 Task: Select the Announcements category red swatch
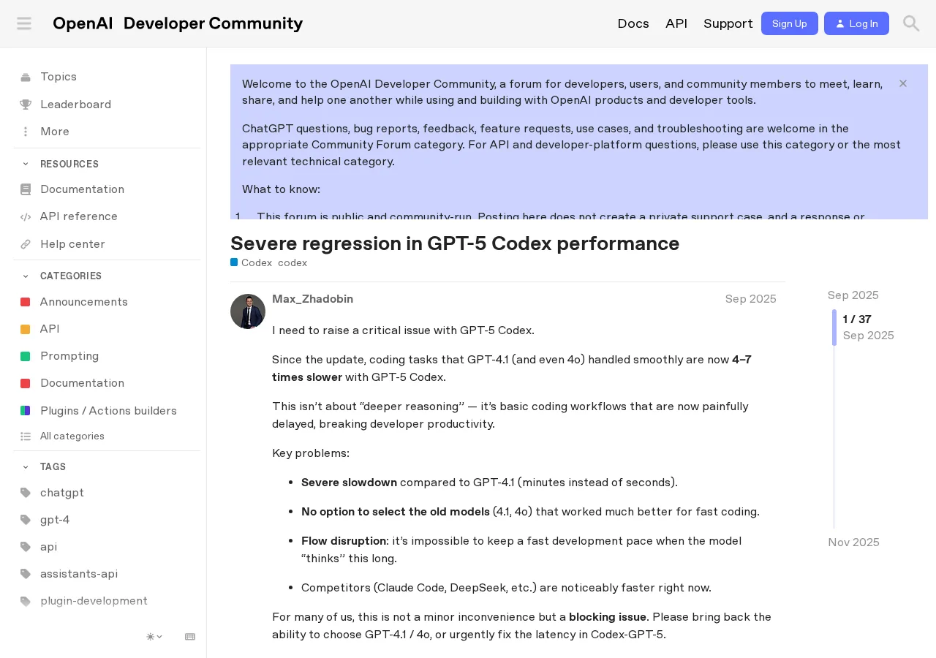coord(26,302)
